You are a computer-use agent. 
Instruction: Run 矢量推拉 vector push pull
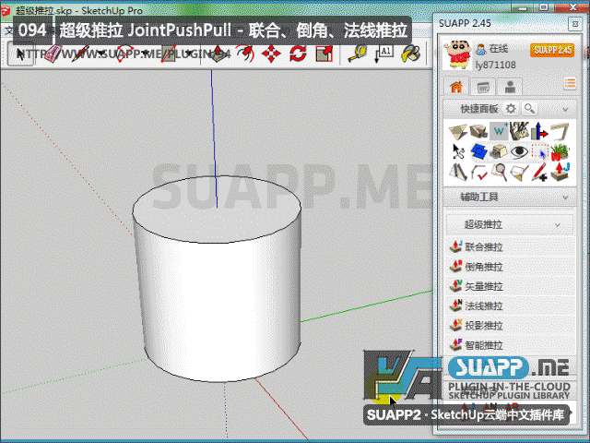tap(510, 286)
